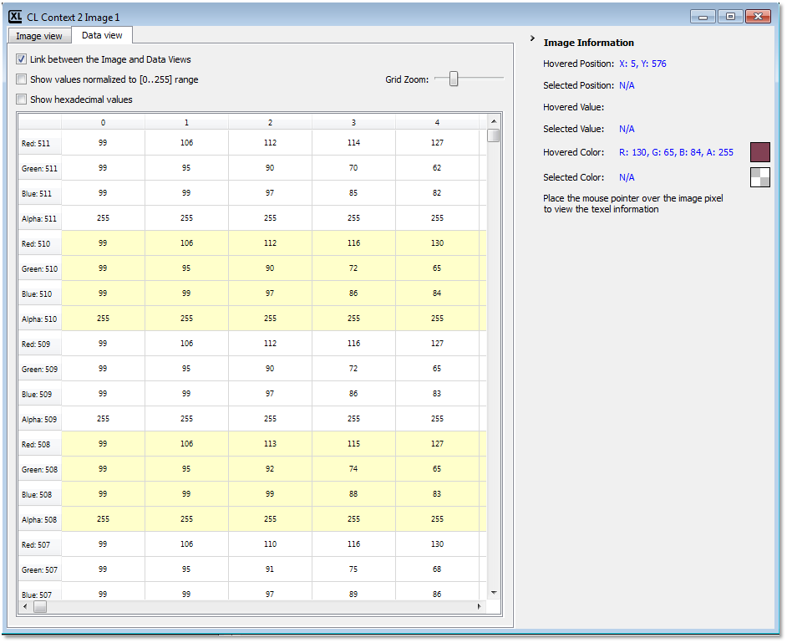The width and height of the screenshot is (787, 643).
Task: Click cell 82 in Blue: 511 row
Action: [x=437, y=193]
